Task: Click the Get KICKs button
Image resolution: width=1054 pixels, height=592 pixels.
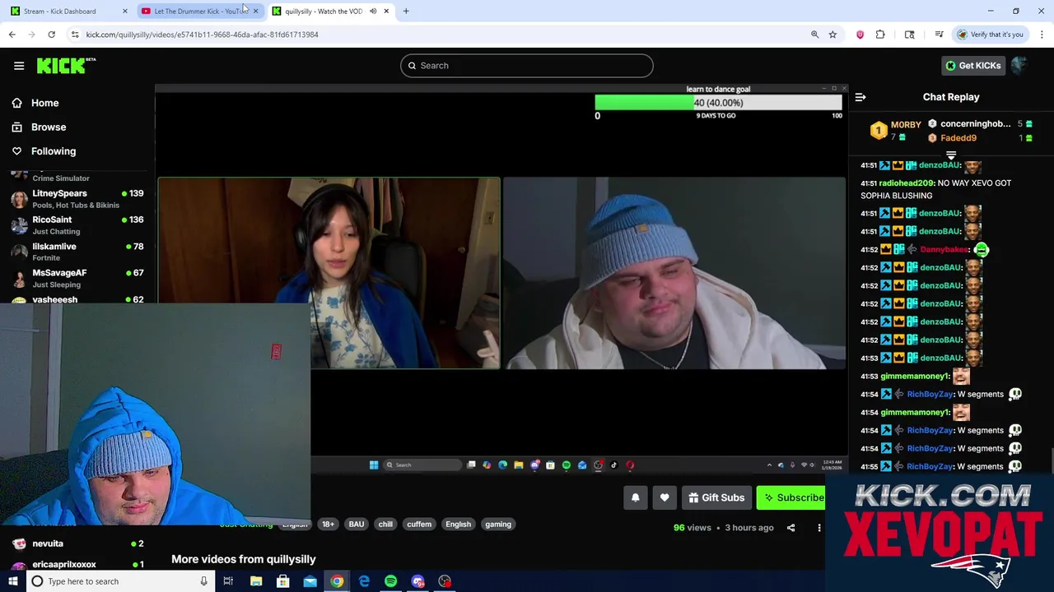Action: click(x=973, y=66)
